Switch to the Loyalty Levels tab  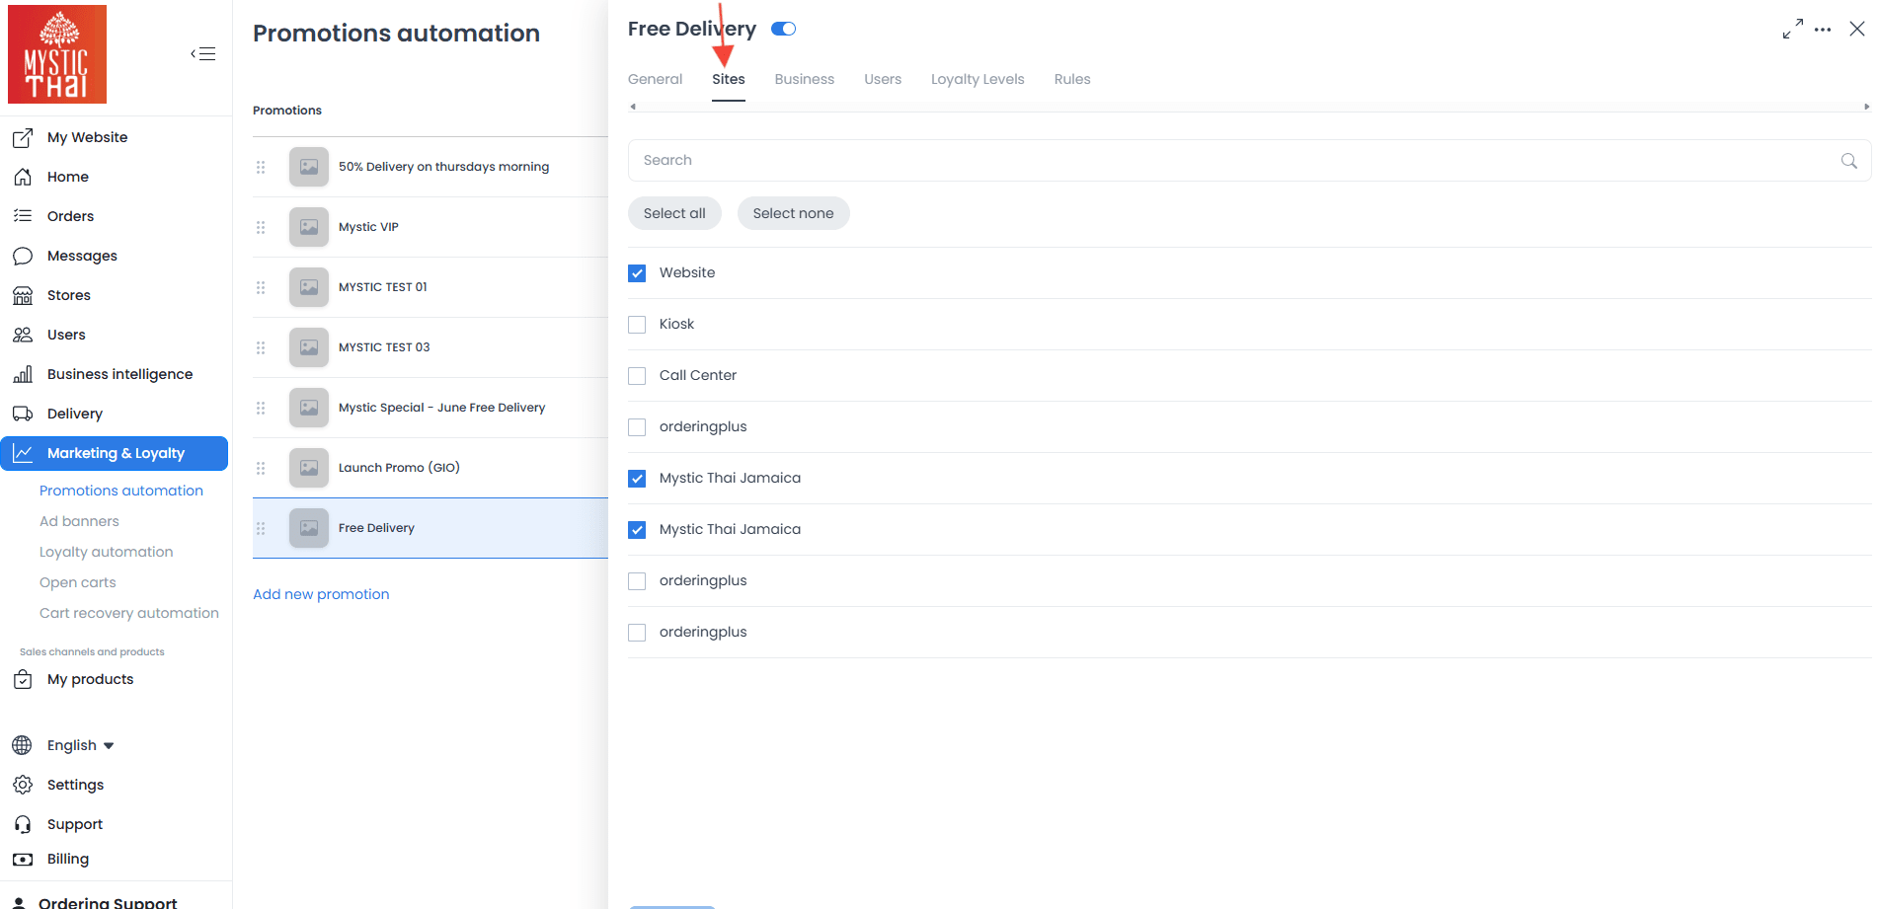(978, 79)
